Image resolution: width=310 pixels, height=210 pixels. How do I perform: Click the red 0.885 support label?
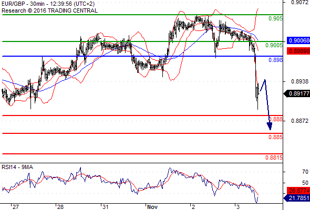click(x=276, y=137)
